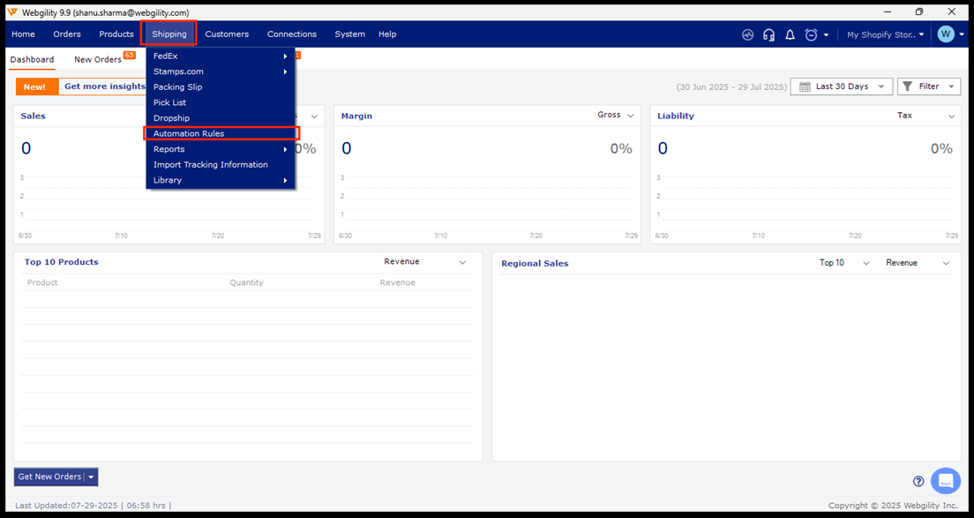974x518 pixels.
Task: Expand the Margin Gross dropdown
Action: click(615, 116)
